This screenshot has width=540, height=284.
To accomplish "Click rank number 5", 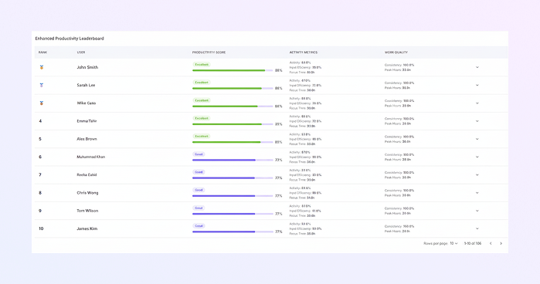I will tap(40, 139).
